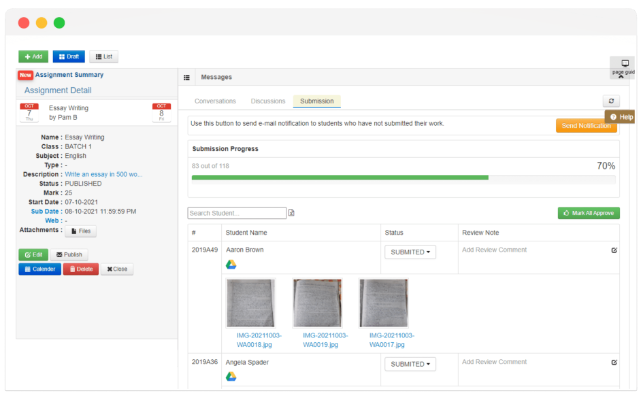Click Add Review Comment for Angela Spader
641x400 pixels.
(x=494, y=362)
